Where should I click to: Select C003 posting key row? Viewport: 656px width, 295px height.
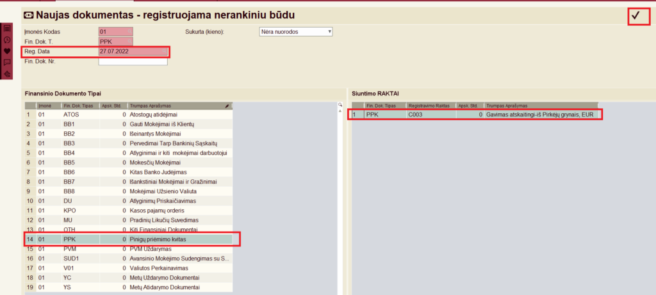point(474,115)
